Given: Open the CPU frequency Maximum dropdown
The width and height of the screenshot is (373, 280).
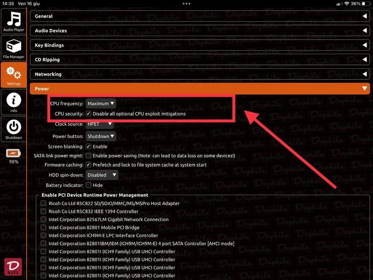Looking at the screenshot, I should coord(101,104).
